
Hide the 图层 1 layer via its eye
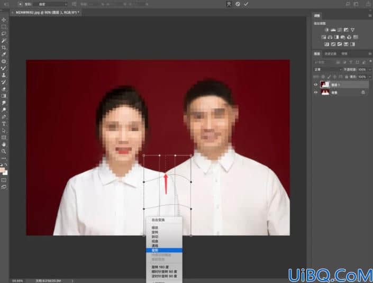(x=316, y=85)
